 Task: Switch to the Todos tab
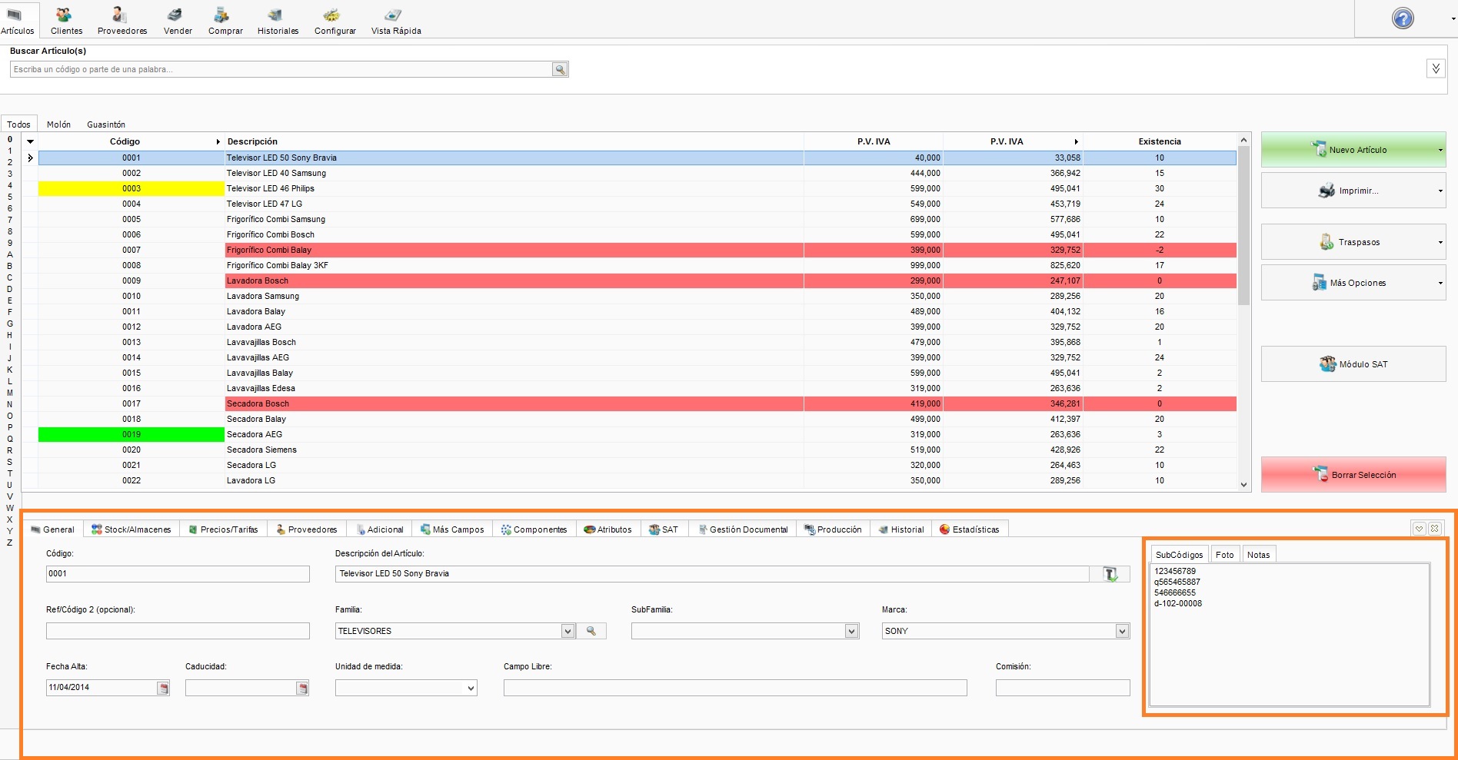tap(18, 124)
